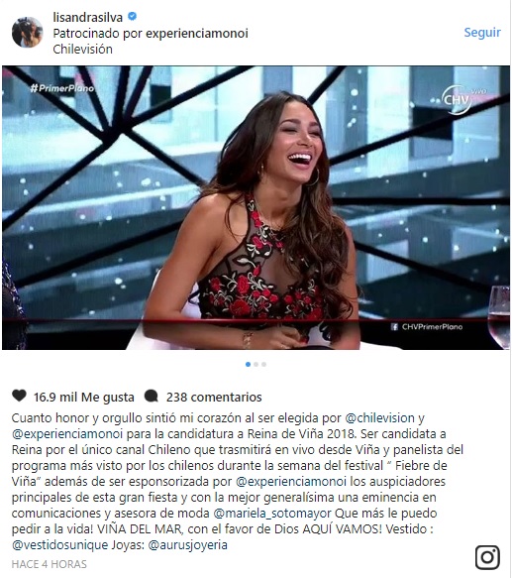Open the @aurusjoyeria mention

click(187, 545)
